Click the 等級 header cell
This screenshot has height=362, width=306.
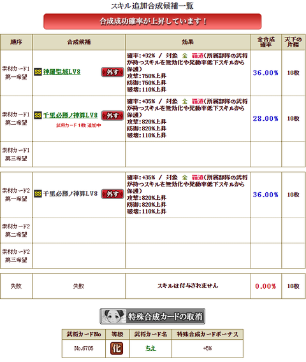click(x=117, y=335)
